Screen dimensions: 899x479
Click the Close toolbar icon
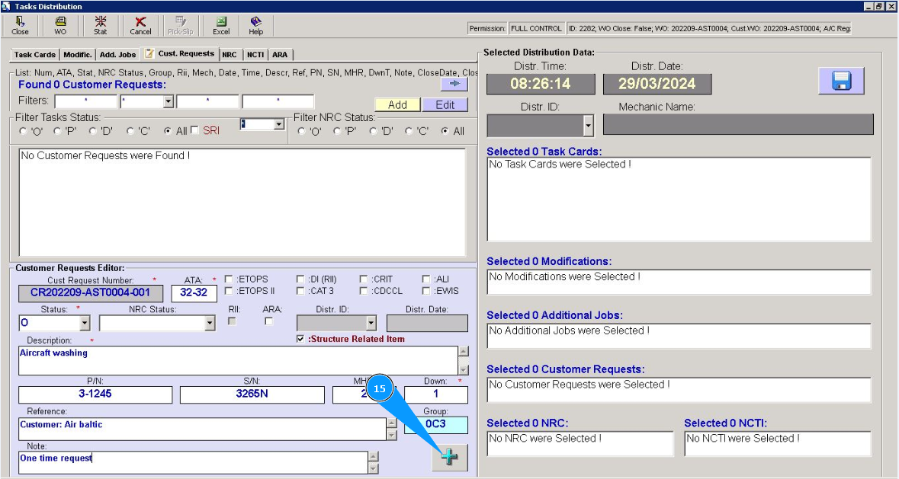20,25
